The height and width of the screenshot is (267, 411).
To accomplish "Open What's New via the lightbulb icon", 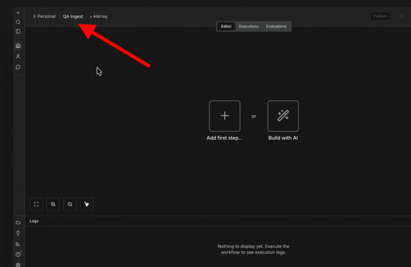I will coord(18,233).
